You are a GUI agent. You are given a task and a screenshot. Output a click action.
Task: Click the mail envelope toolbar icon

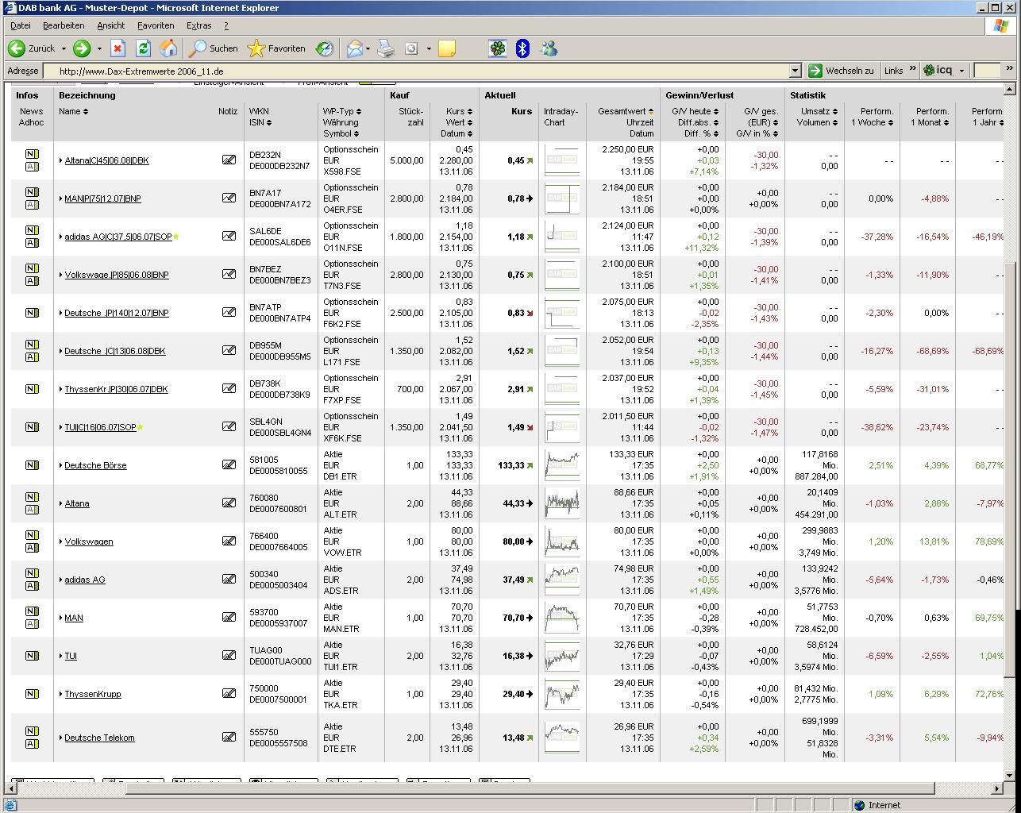354,48
